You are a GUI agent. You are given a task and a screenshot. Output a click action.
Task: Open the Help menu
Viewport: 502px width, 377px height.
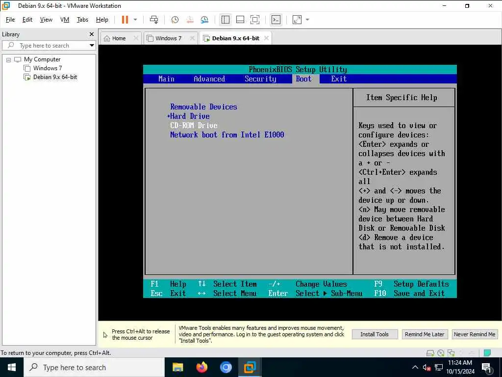[x=102, y=20]
